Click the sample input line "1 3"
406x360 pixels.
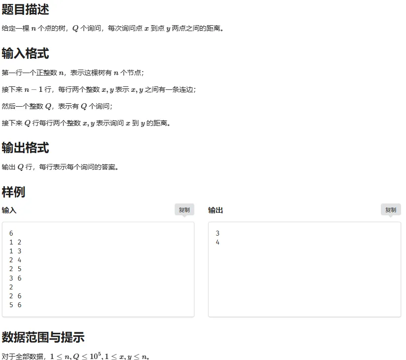15,251
